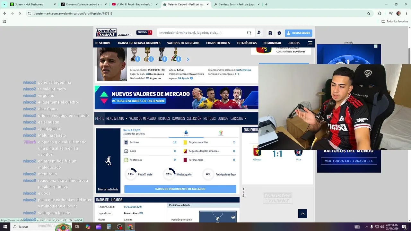The width and height of the screenshot is (411, 231).
Task: Switch to the Santiago Solari tab
Action: point(237,4)
